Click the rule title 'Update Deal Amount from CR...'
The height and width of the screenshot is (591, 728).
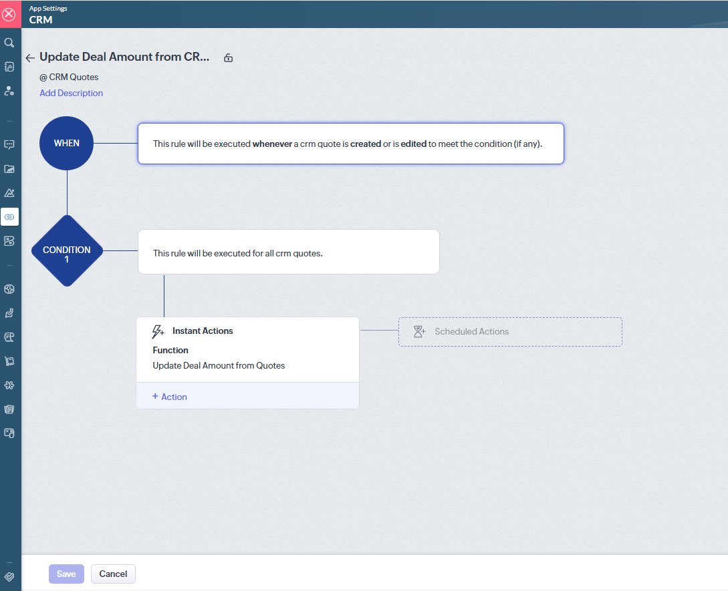124,57
